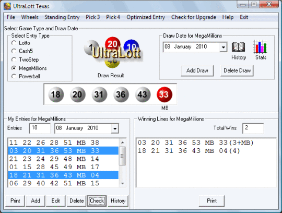Screen dimensions: 282x213
Task: Select entry 03 20 31 36 53 MB 33
Action: 63,151
